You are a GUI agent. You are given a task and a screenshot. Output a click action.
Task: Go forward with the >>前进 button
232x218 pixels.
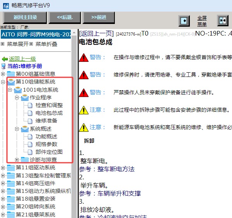99,17
